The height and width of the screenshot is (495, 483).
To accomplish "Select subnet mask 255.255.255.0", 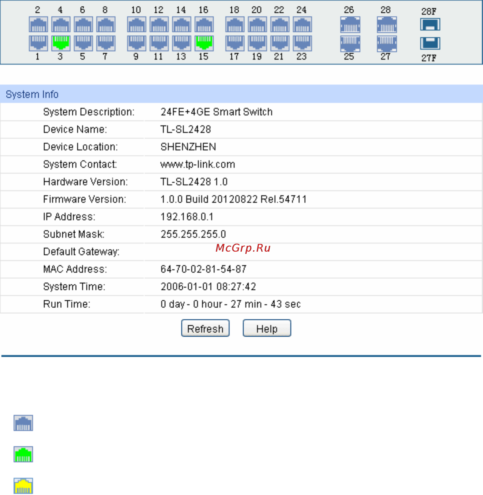I will pyautogui.click(x=193, y=234).
